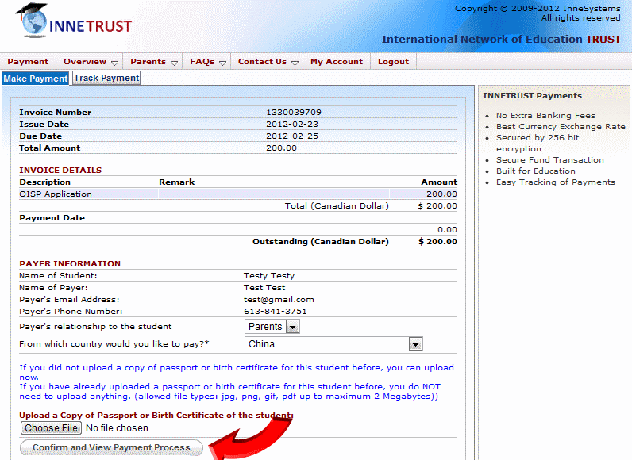Click Best Currency Exchange Rate text
The image size is (632, 460).
click(x=561, y=126)
